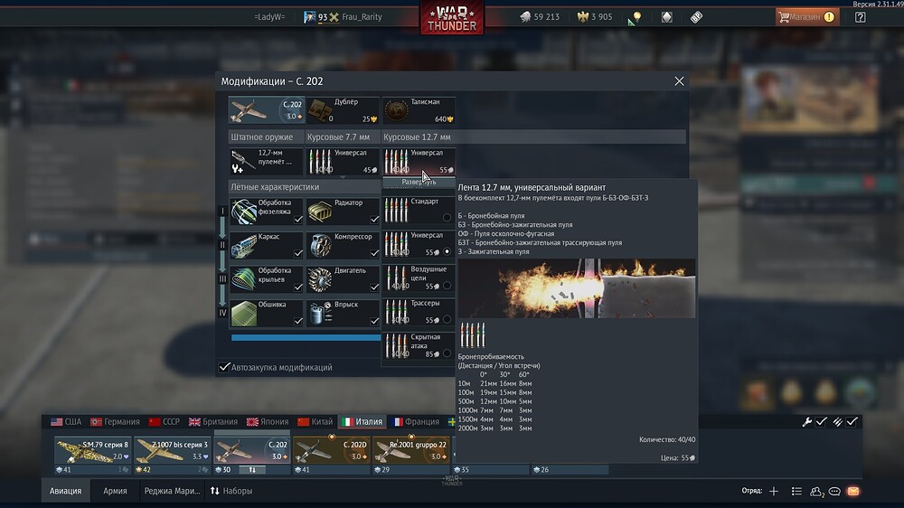Screen dimensions: 904x508
Task: Toggle the Двигатель modification checkmark
Action: pos(374,287)
